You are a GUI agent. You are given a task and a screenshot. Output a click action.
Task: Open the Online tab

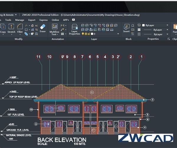(55, 20)
